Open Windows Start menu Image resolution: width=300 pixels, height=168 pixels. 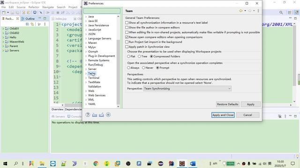click(5, 163)
